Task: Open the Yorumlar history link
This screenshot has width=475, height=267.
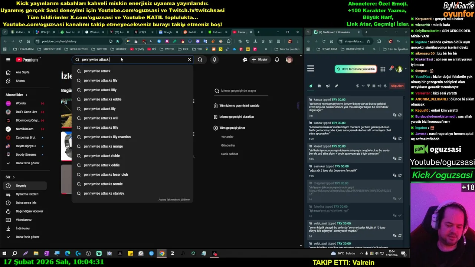Action: [227, 137]
